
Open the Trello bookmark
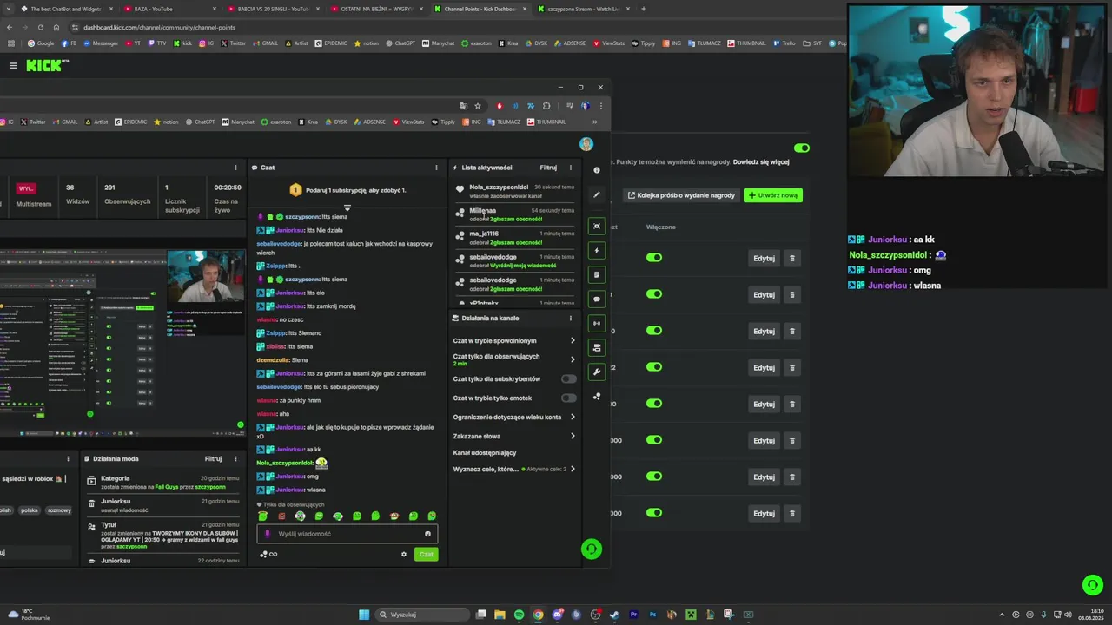[784, 43]
